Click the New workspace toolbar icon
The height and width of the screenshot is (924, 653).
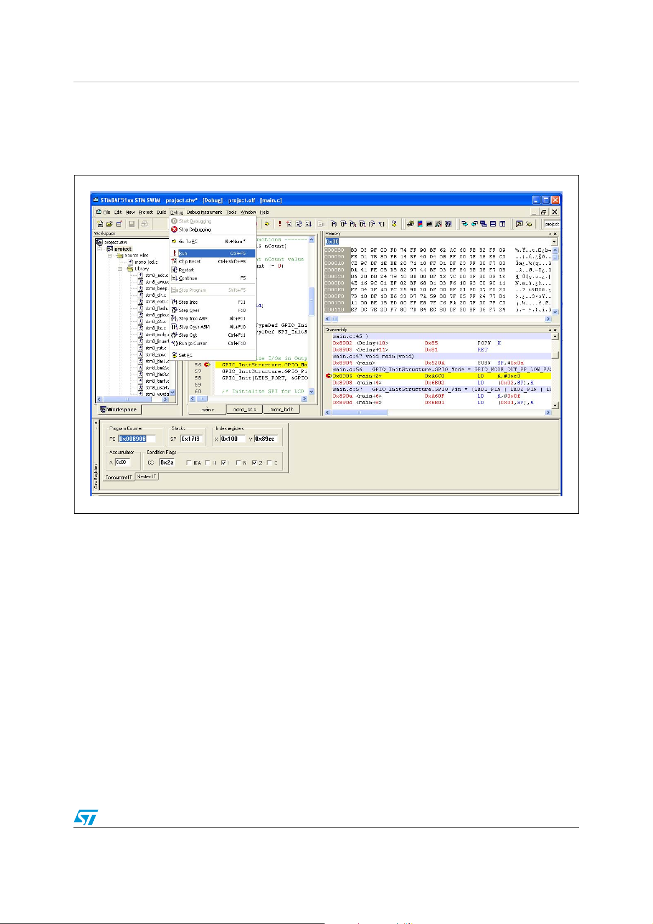[100, 224]
